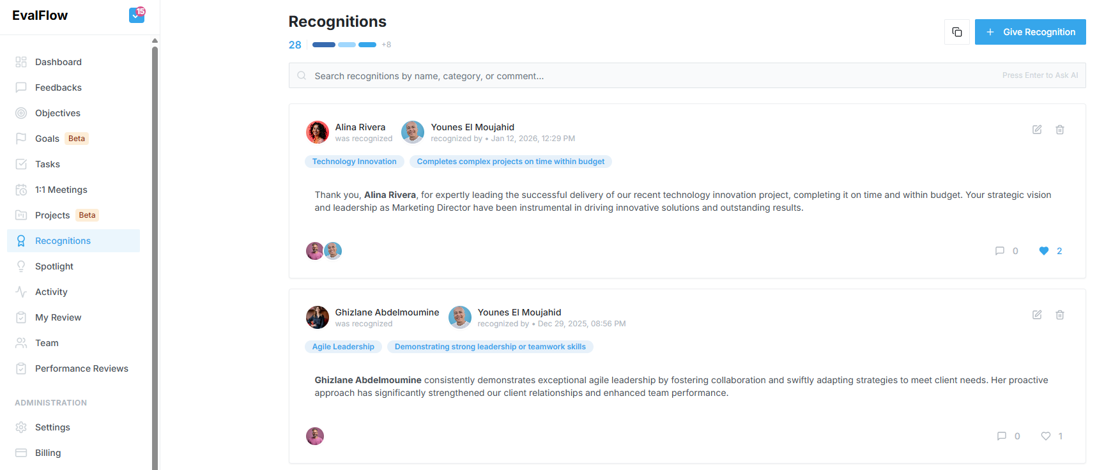Expand the +8 more categories indicator

coord(387,45)
